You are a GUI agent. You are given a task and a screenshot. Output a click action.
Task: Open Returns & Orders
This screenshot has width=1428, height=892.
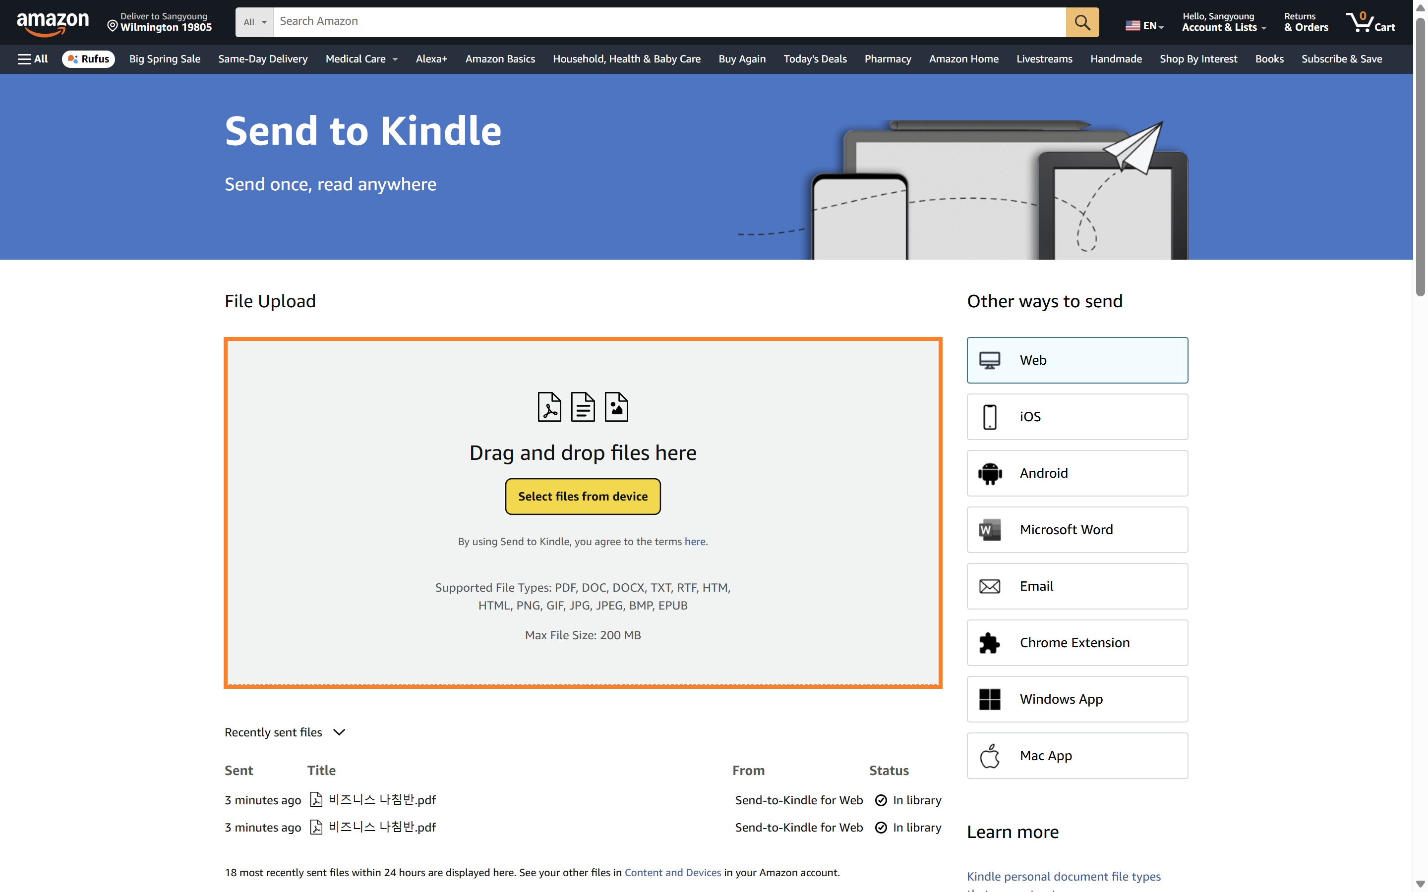(x=1306, y=22)
